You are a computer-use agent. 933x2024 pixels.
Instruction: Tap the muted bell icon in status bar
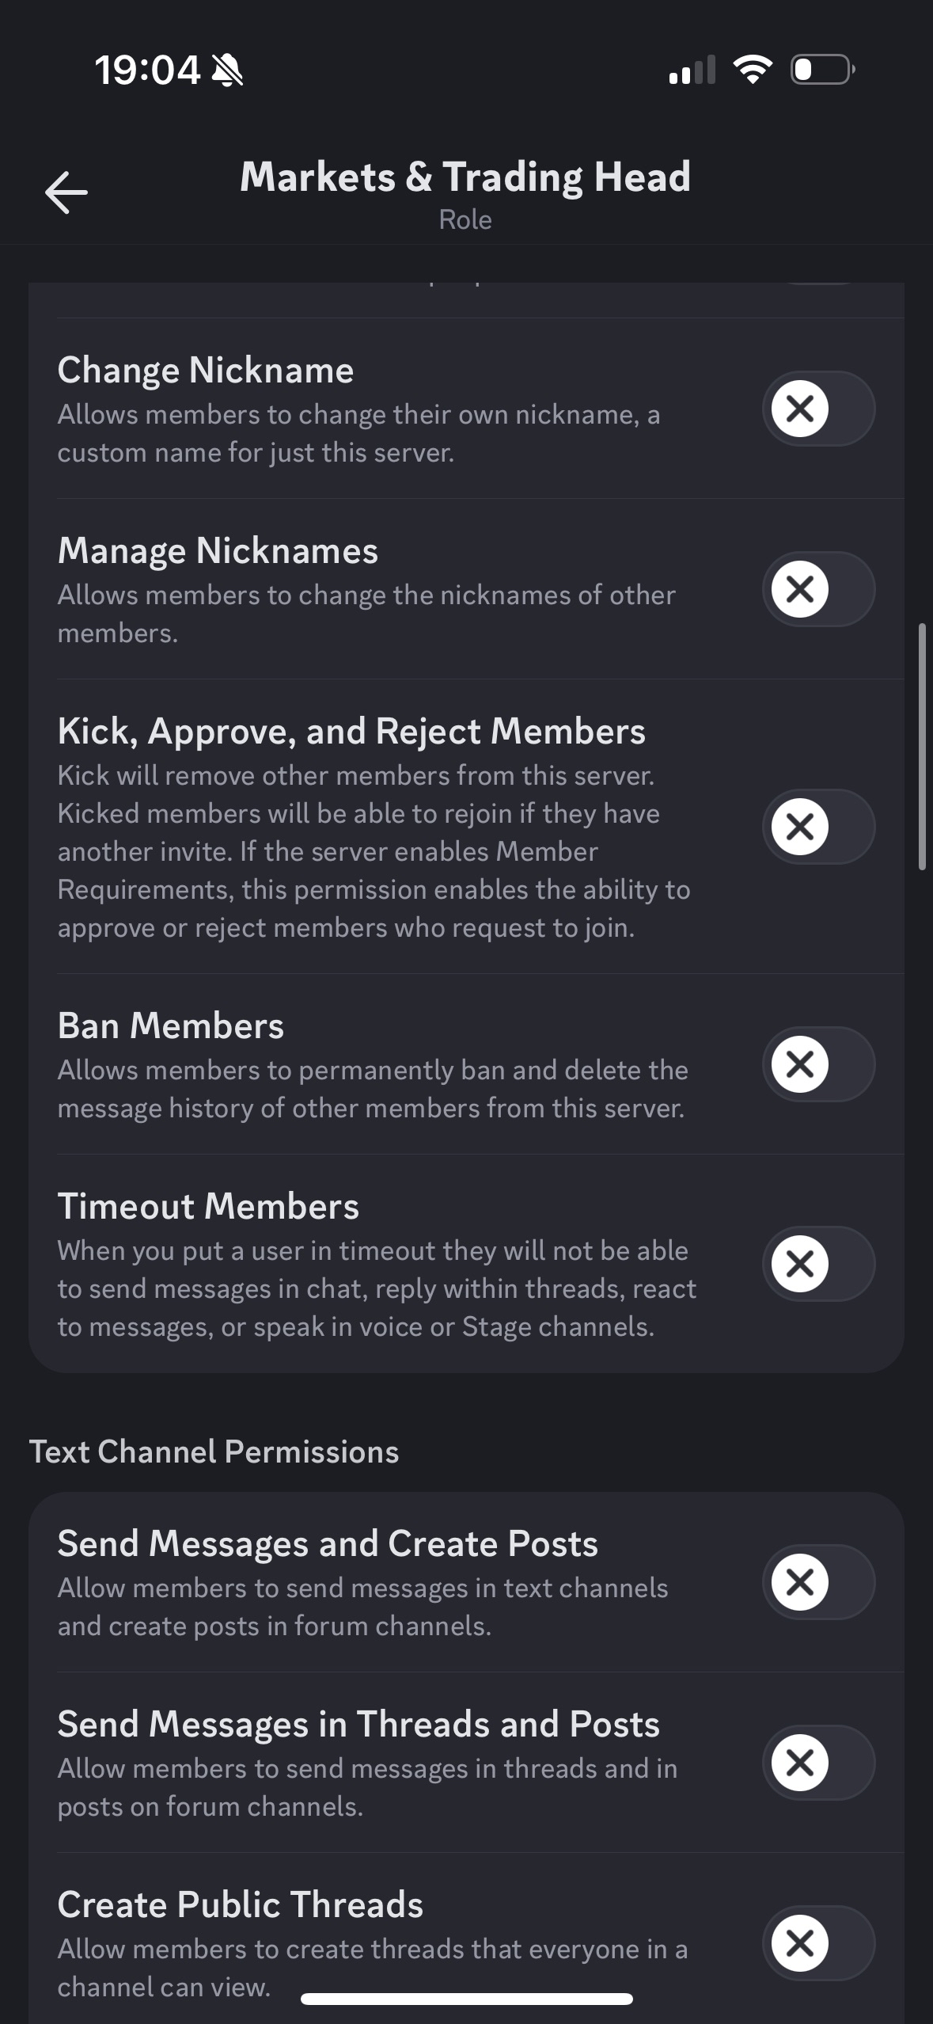tap(228, 71)
